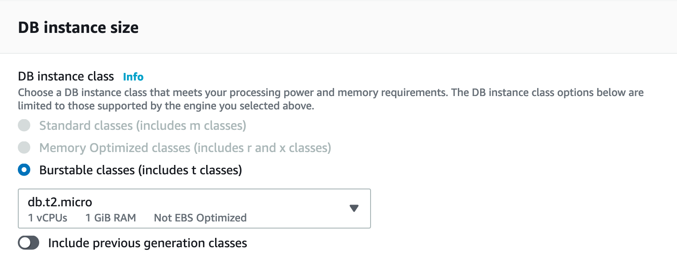Click the 'Include previous generation classes' label
The height and width of the screenshot is (269, 677).
(x=147, y=243)
